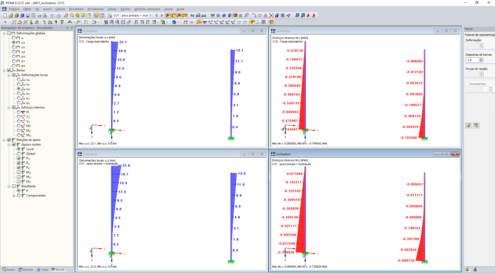Select global deformation u radio button

click(14, 38)
